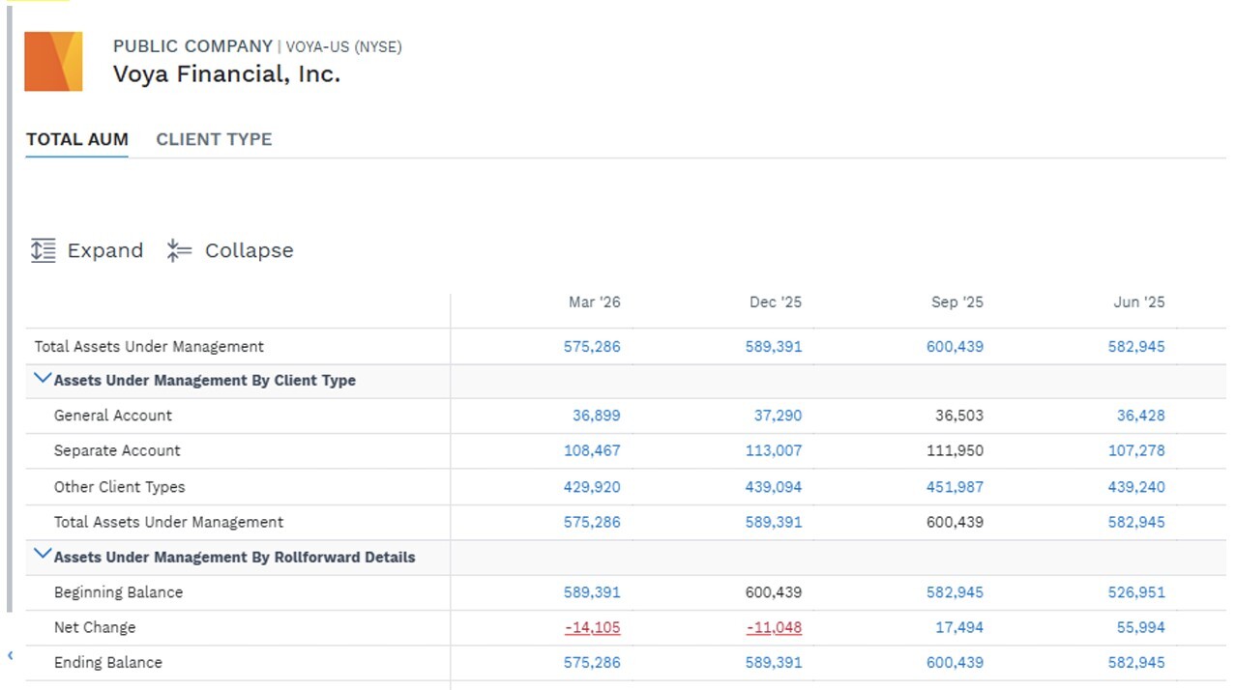Click the Voya Financial orange logo
This screenshot has width=1236, height=690.
[x=53, y=61]
